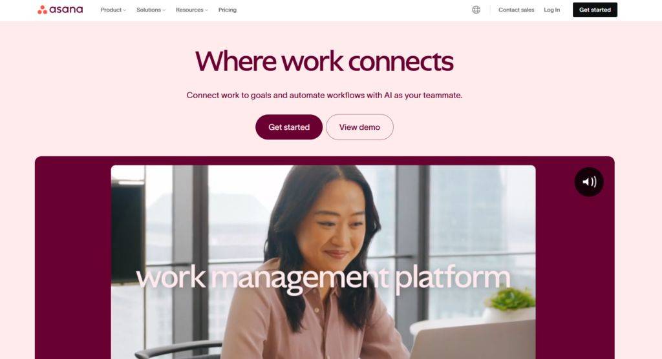Image resolution: width=662 pixels, height=359 pixels.
Task: Click the Log In link
Action: (552, 10)
